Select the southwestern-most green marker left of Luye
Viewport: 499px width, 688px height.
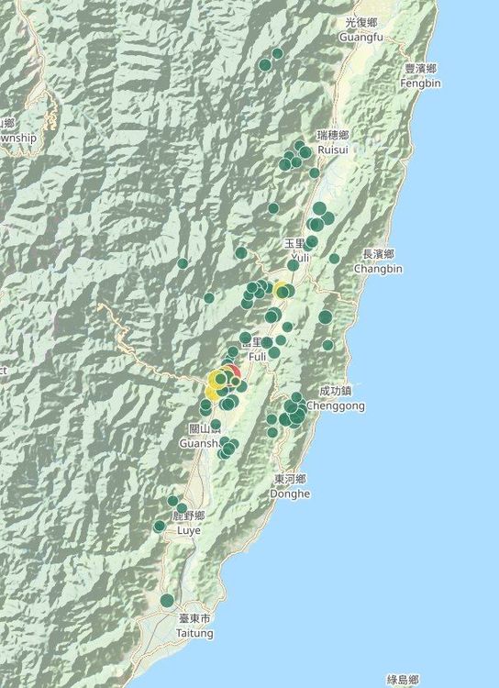(159, 527)
